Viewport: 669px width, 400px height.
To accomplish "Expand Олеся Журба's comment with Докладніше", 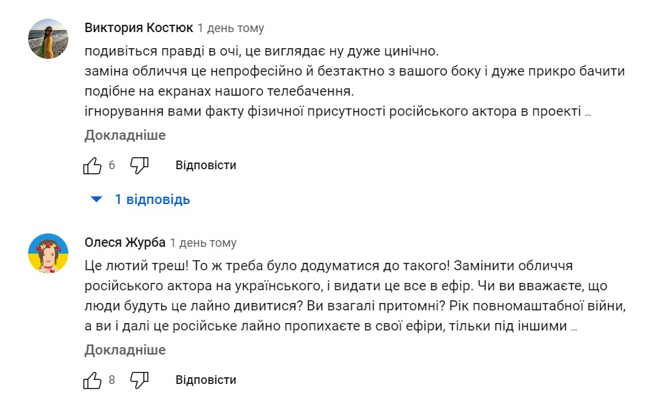I will click(x=125, y=350).
